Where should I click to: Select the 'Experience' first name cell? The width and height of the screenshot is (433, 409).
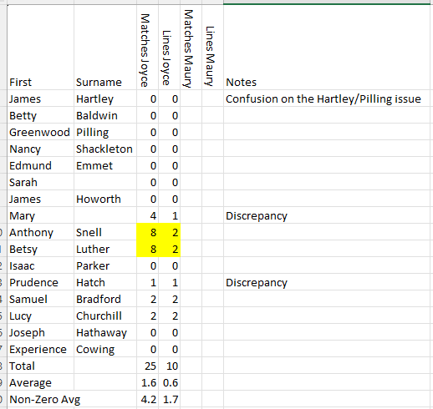41,349
